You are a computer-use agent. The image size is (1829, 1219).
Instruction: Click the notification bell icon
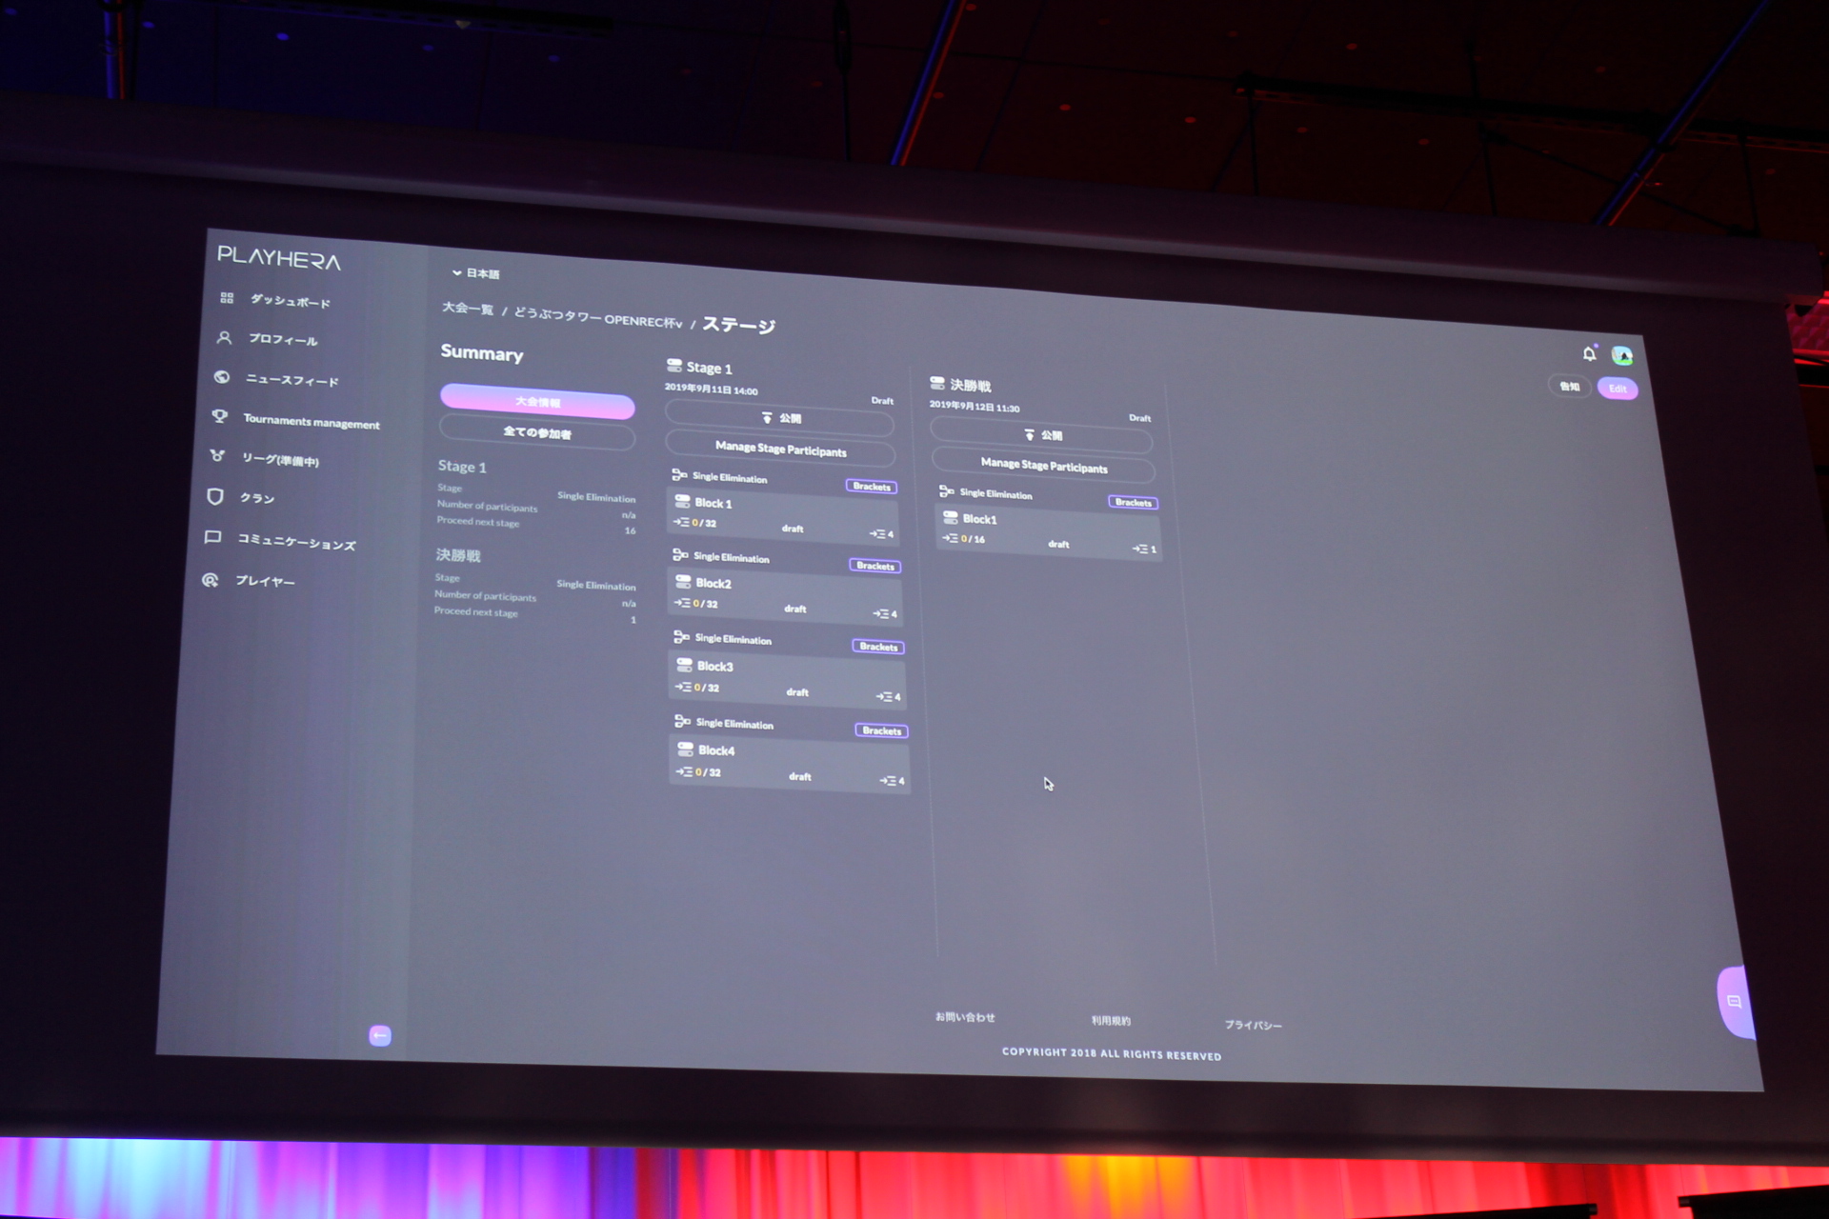[x=1589, y=354]
